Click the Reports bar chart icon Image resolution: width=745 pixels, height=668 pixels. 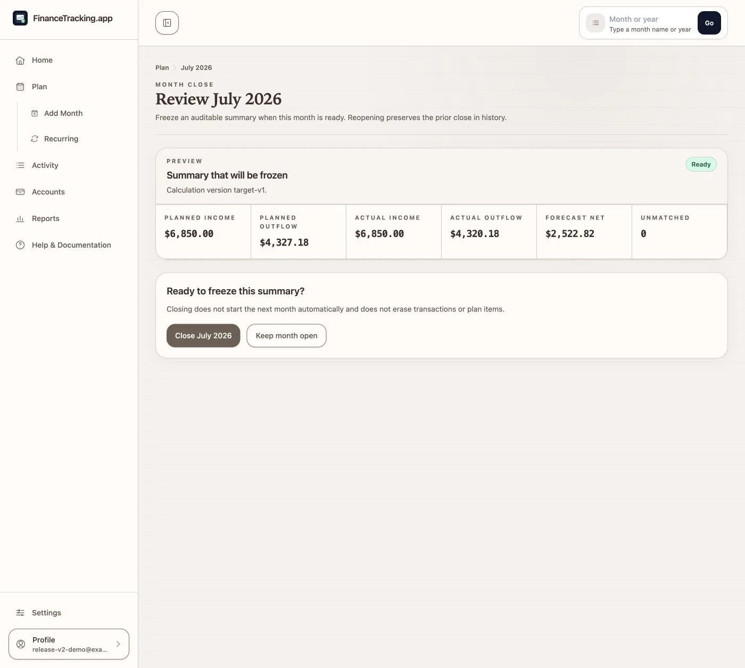[x=20, y=218]
